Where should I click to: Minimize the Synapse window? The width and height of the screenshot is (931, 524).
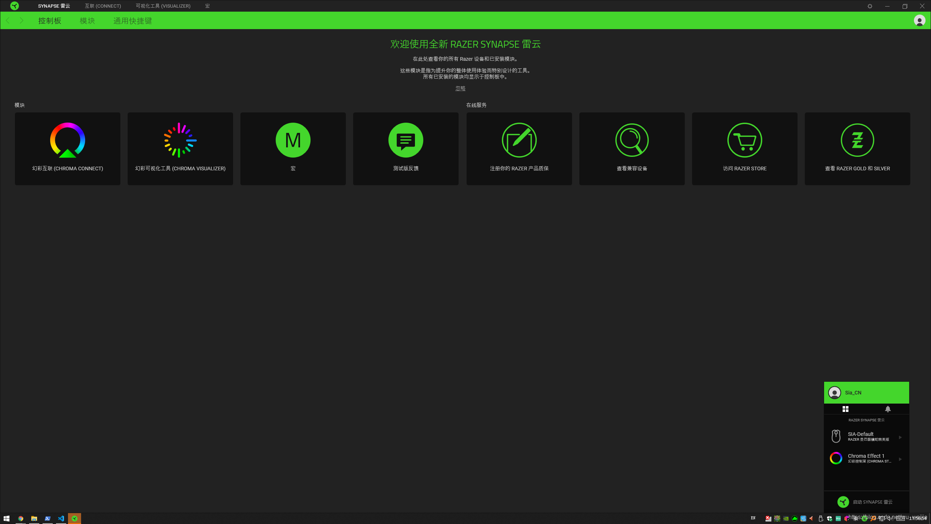point(887,6)
